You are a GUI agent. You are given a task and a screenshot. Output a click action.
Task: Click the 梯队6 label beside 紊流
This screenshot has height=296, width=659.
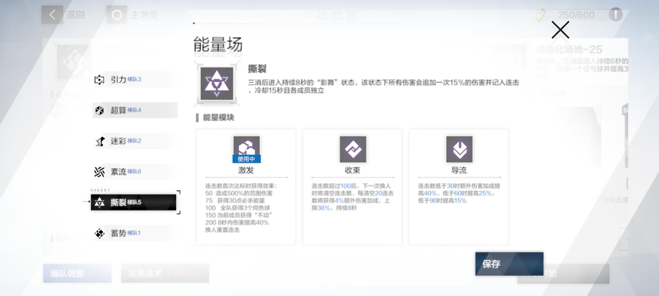click(x=134, y=171)
